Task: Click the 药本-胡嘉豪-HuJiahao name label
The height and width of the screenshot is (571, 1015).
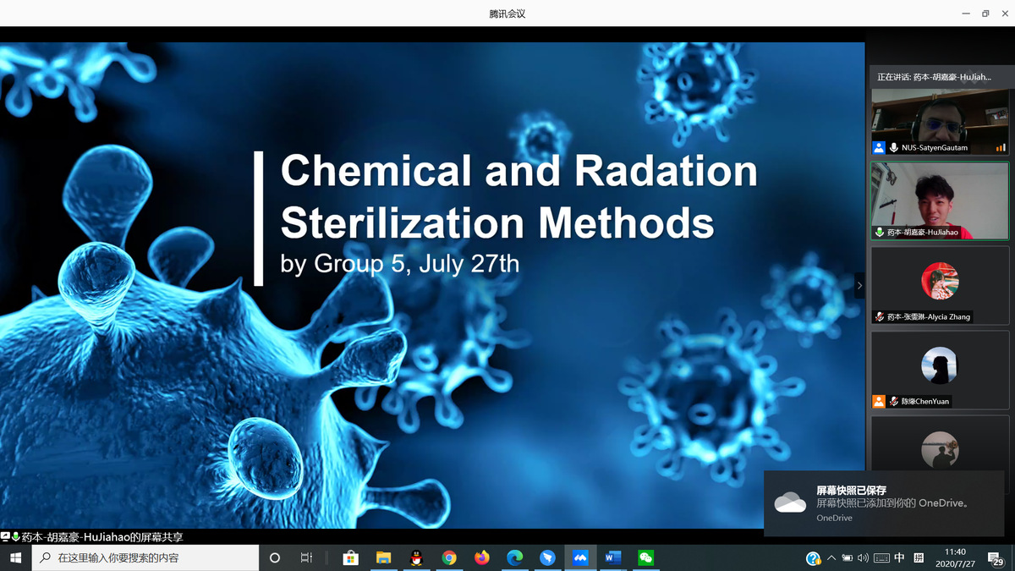Action: click(923, 232)
